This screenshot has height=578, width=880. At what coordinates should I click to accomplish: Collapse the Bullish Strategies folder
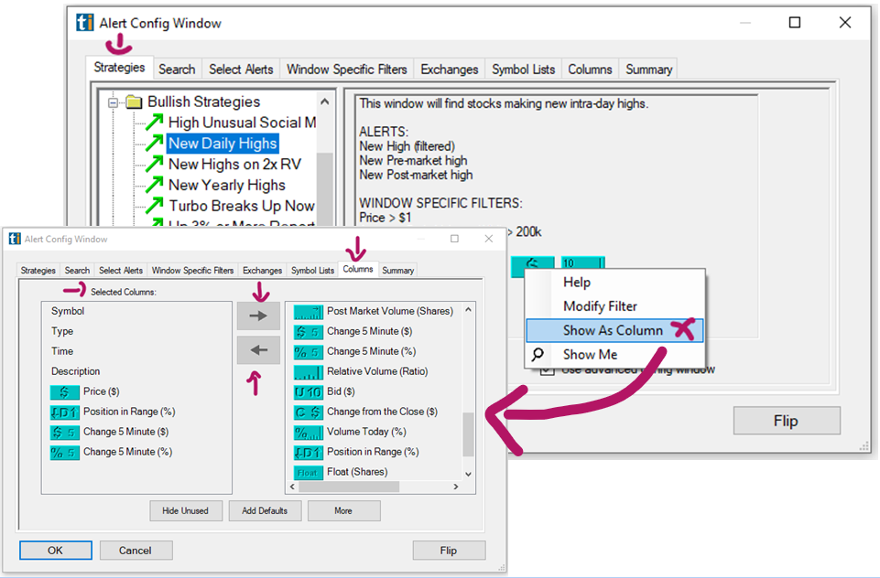coord(114,102)
